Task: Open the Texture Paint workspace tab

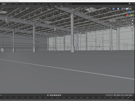Action: click(x=31, y=4)
